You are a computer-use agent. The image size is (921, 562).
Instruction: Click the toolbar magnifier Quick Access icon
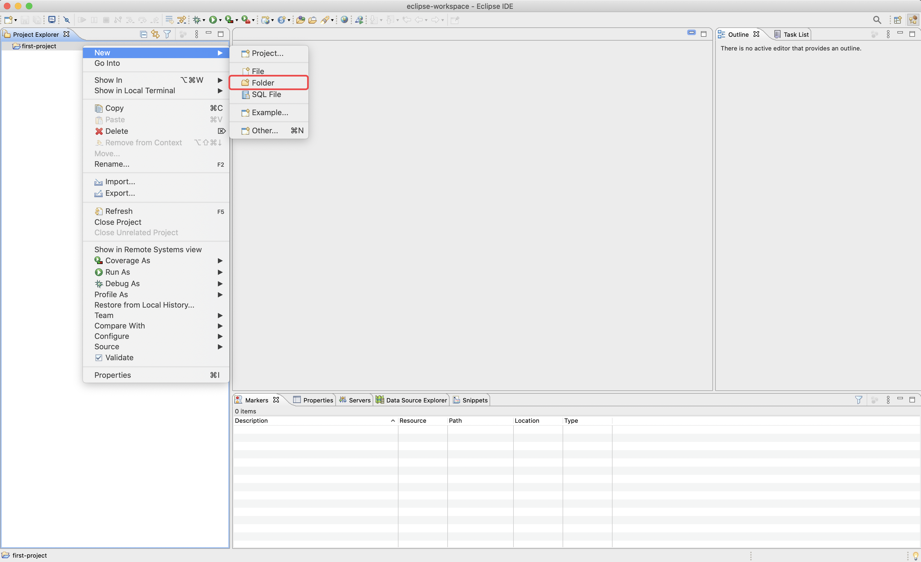pos(877,20)
